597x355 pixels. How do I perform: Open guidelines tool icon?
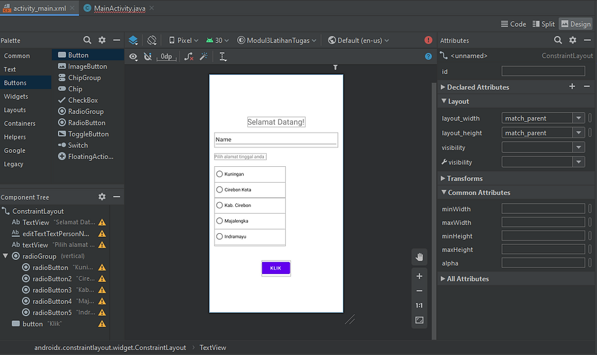(x=223, y=57)
